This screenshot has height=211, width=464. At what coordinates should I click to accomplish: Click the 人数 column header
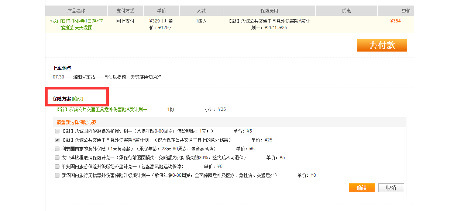(x=201, y=11)
